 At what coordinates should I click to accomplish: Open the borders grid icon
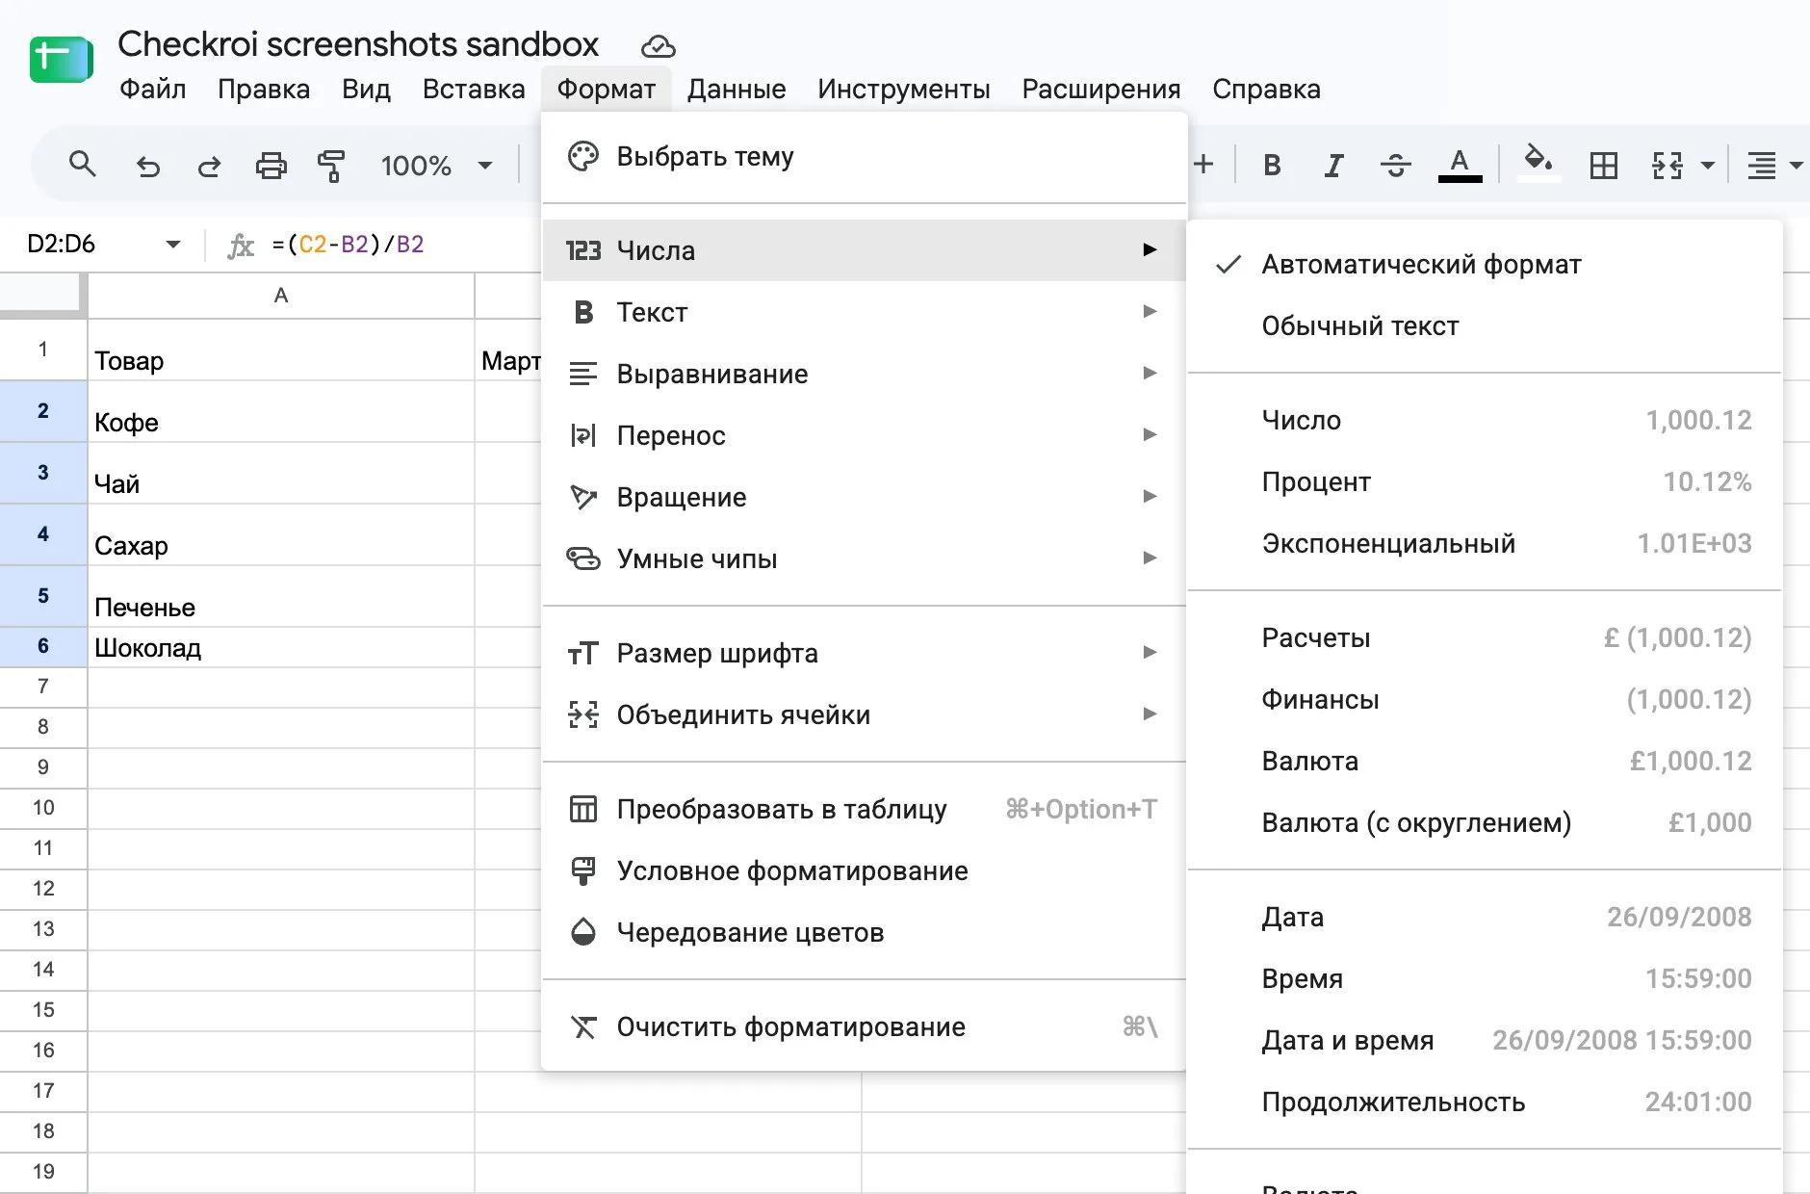point(1603,166)
